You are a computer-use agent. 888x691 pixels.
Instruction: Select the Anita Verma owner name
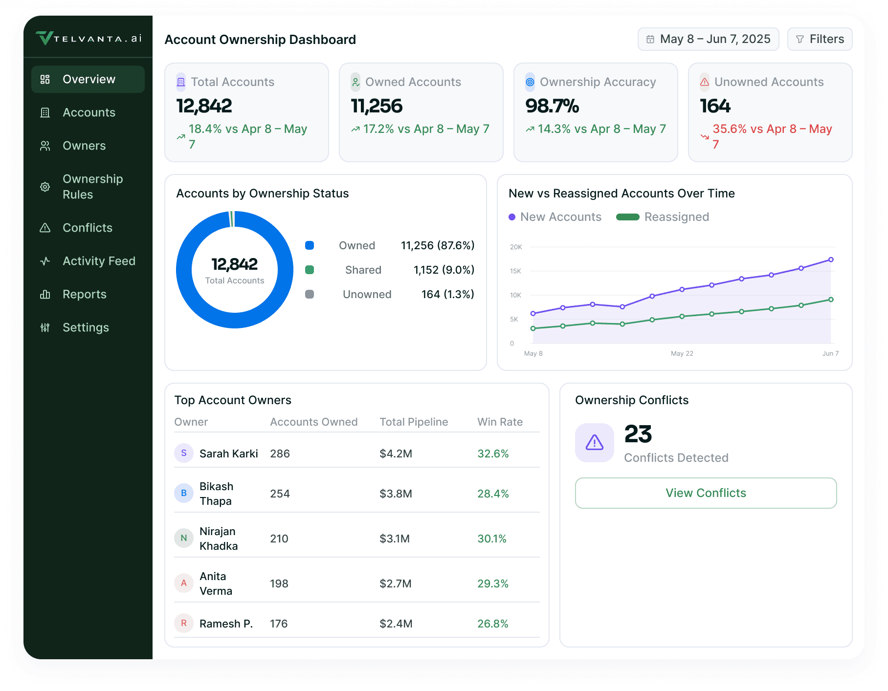click(216, 583)
